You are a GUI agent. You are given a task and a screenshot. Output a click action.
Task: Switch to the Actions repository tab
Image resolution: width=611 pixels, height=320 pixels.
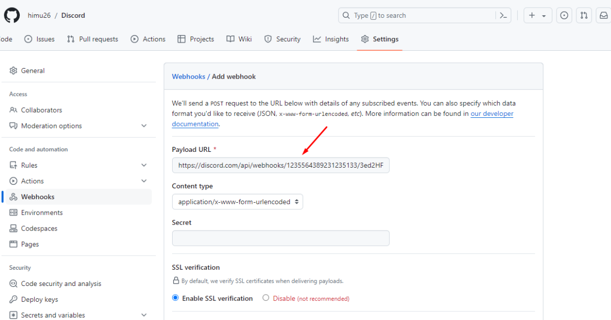148,39
